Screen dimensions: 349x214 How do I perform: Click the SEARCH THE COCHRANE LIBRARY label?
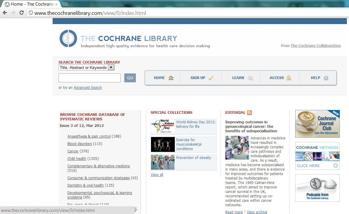pos(89,62)
